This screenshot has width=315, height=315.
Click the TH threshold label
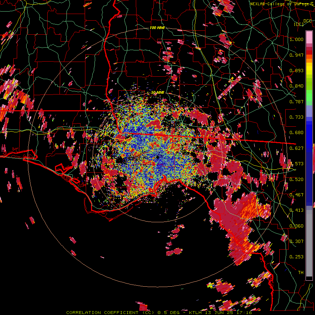[x=301, y=273]
